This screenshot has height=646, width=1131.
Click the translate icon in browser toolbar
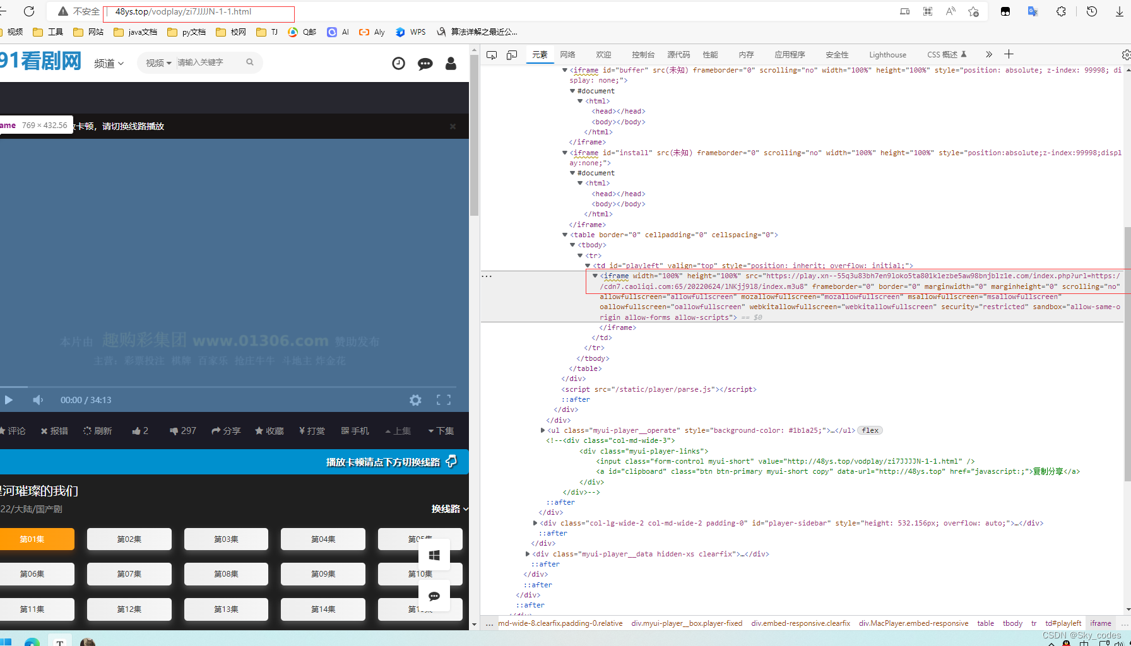1033,11
